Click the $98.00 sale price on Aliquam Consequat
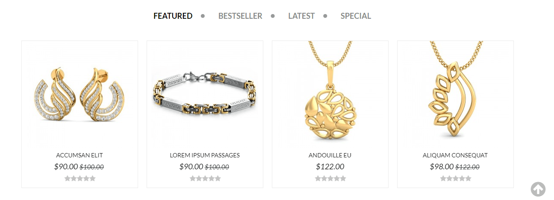The height and width of the screenshot is (200, 554). (442, 167)
